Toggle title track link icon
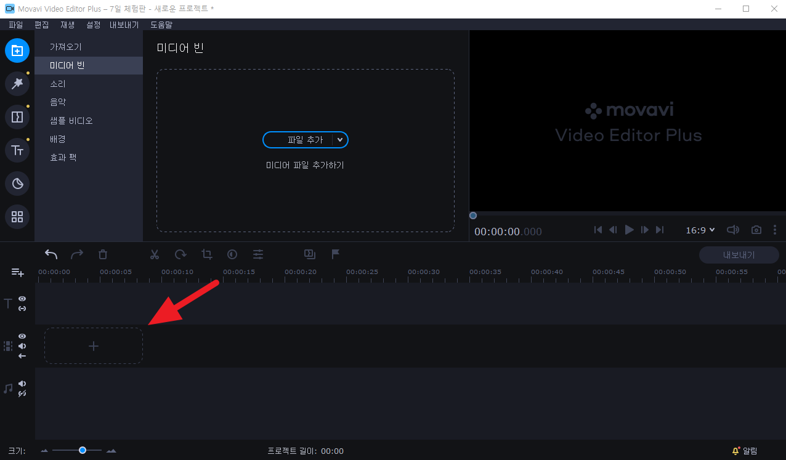 [x=22, y=308]
